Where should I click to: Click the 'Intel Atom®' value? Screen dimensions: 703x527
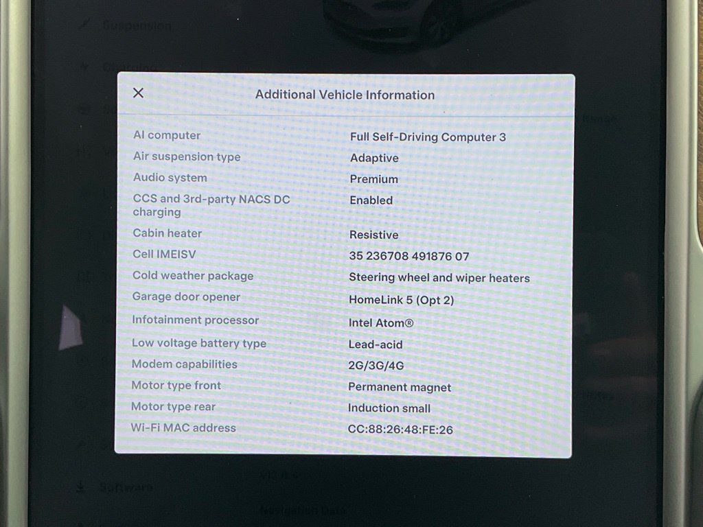pyautogui.click(x=380, y=323)
